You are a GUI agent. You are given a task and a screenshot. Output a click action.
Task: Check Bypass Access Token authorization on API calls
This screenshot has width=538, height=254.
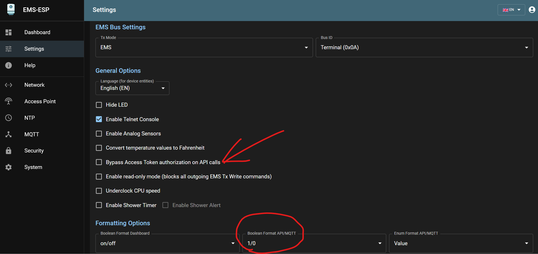pyautogui.click(x=99, y=162)
